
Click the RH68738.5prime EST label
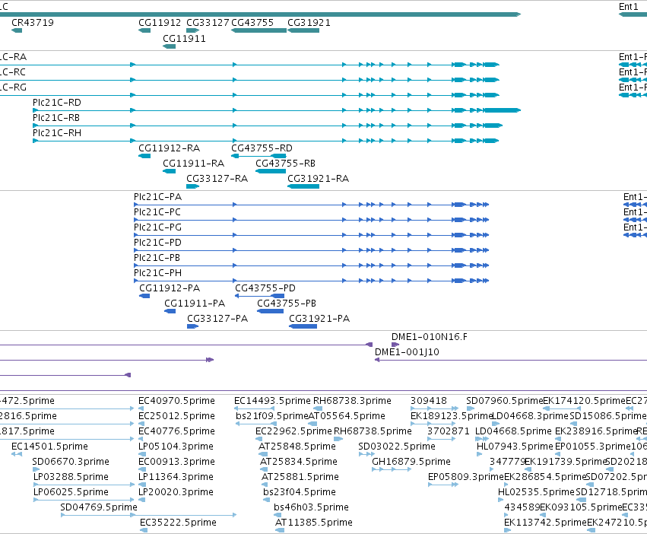pyautogui.click(x=373, y=431)
